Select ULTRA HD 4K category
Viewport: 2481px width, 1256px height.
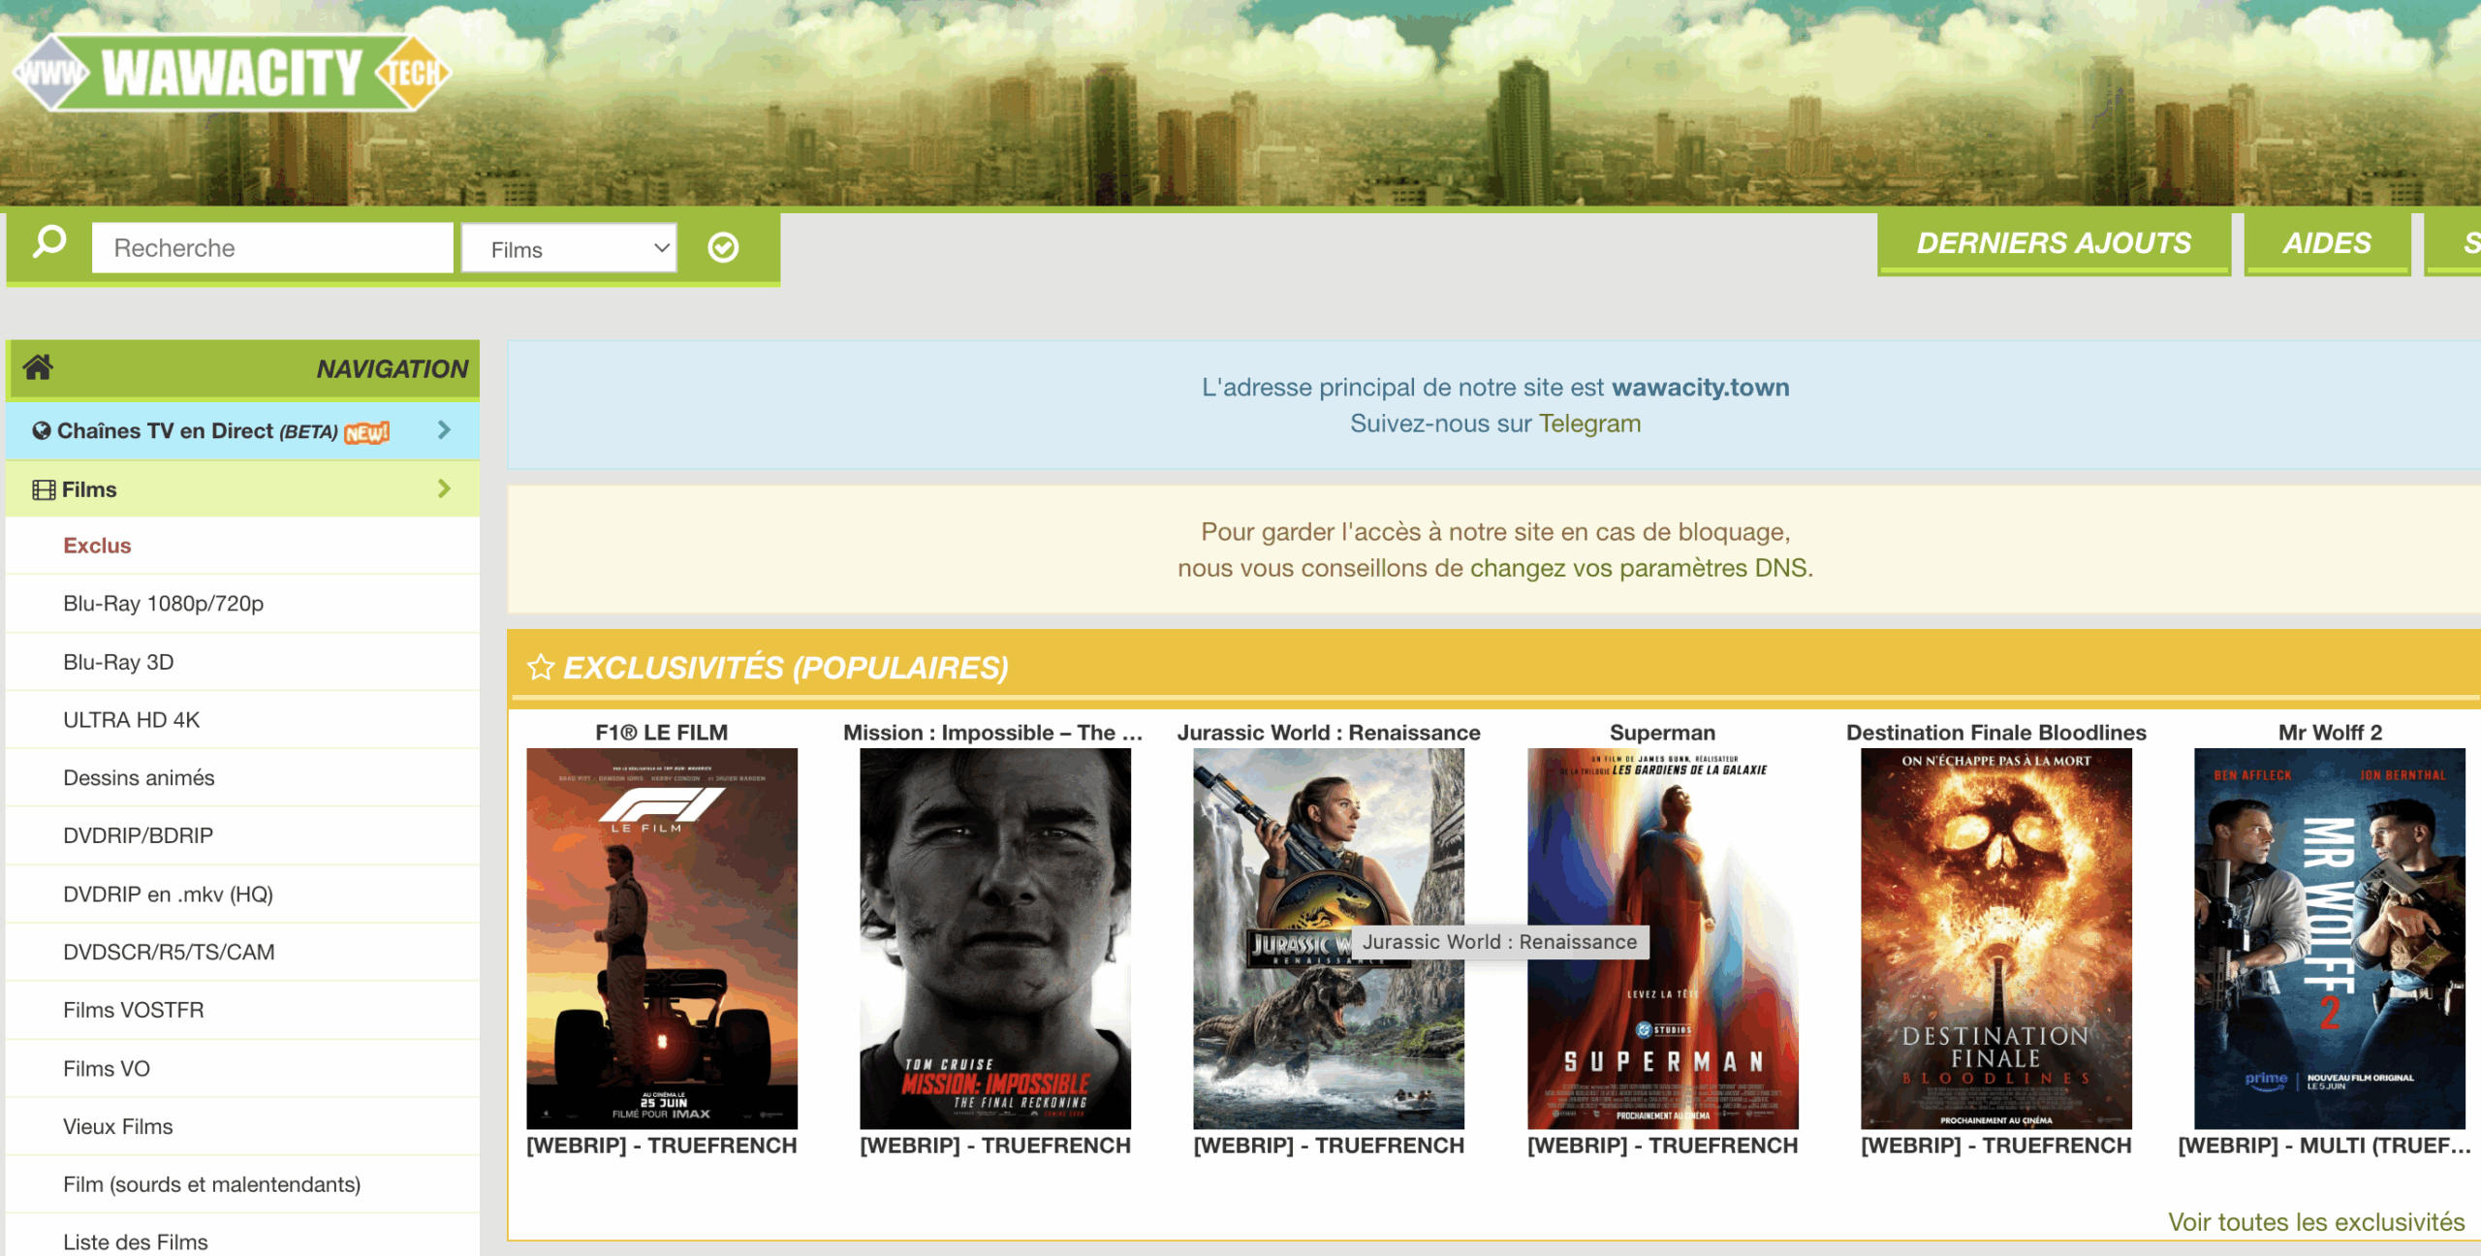click(x=131, y=720)
